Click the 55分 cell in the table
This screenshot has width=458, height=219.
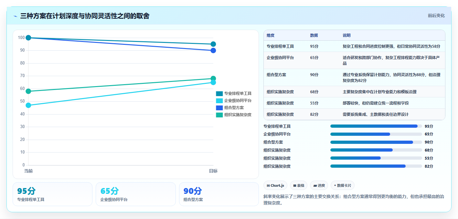314,103
